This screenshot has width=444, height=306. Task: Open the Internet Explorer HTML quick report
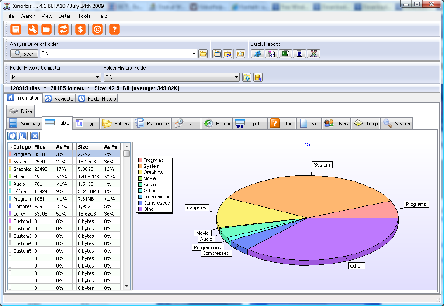click(257, 53)
